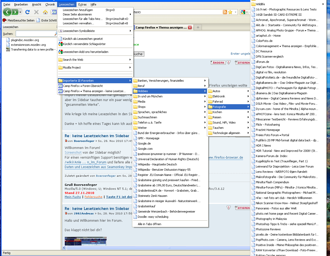Click the ZITIEREN button in first post
330x256 pixels.
tap(243, 63)
